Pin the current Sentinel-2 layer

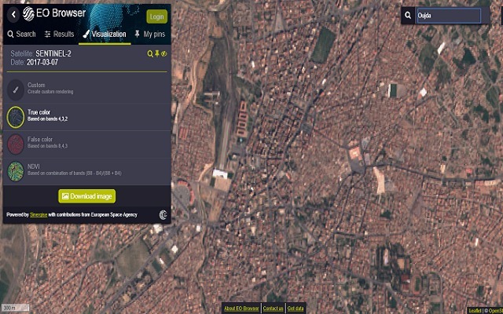pyautogui.click(x=158, y=53)
